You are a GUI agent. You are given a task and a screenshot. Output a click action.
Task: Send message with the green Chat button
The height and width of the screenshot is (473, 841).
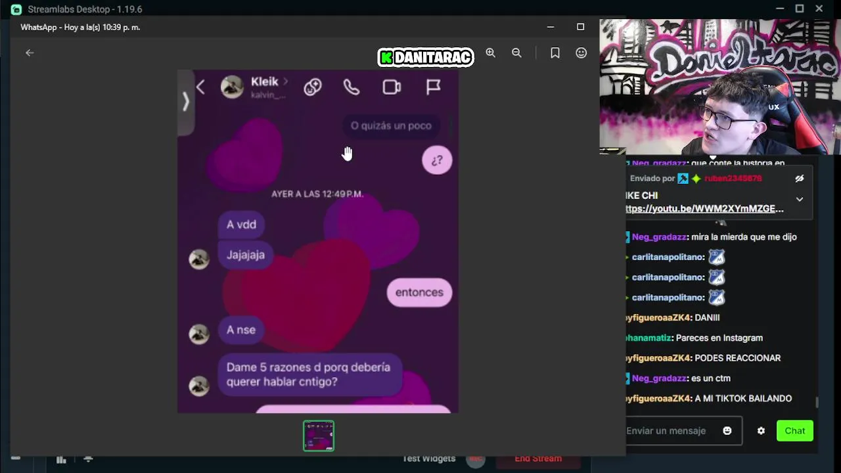pyautogui.click(x=795, y=431)
